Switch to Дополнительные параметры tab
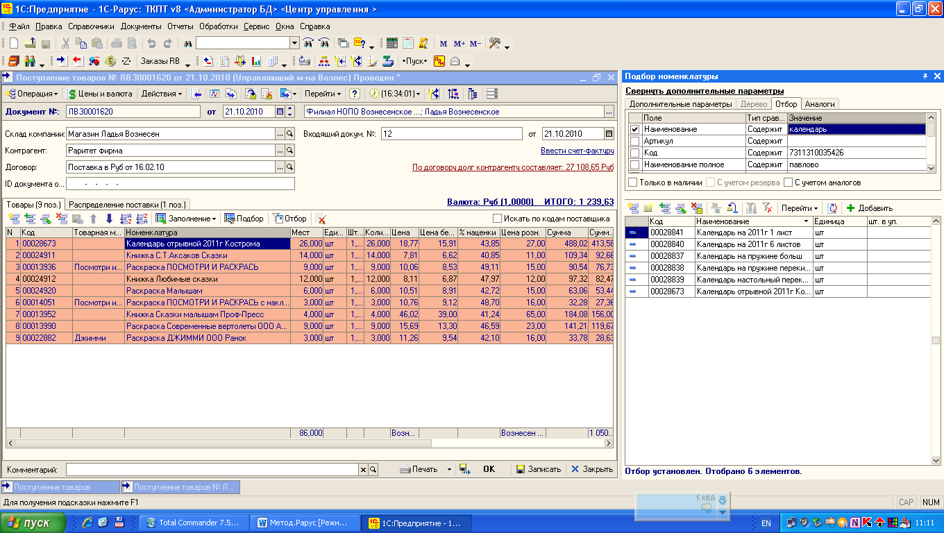The width and height of the screenshot is (944, 533). tap(680, 104)
